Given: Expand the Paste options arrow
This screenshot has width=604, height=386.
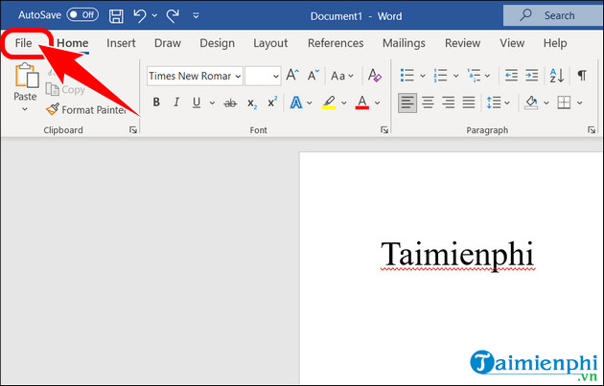Looking at the screenshot, I should (x=25, y=109).
